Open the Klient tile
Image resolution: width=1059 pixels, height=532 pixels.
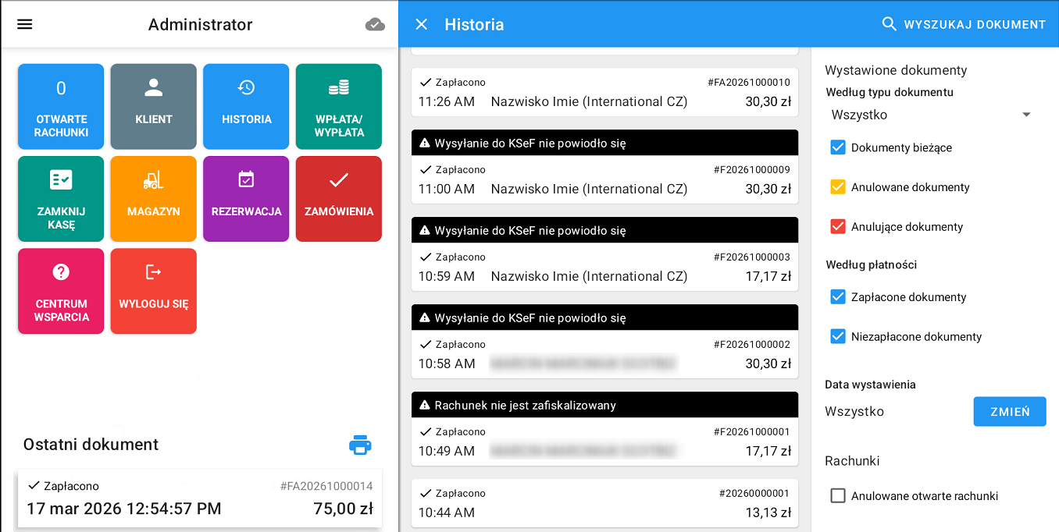click(153, 106)
